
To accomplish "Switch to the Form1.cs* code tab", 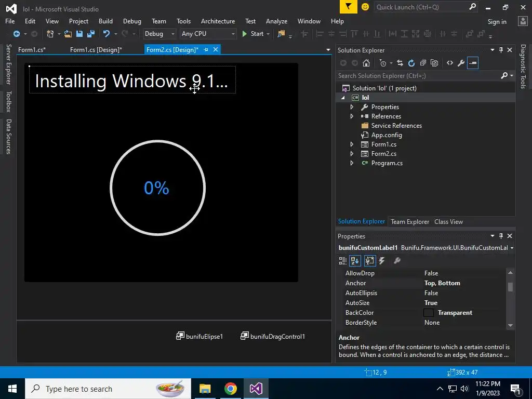I will click(x=32, y=49).
